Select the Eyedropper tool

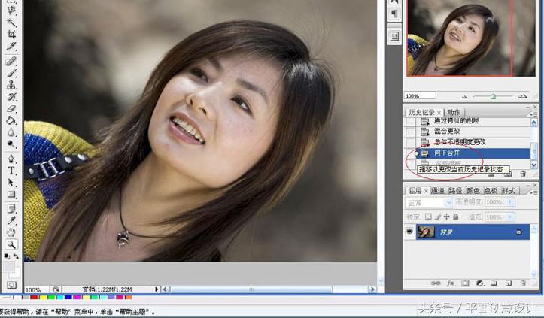(x=12, y=220)
